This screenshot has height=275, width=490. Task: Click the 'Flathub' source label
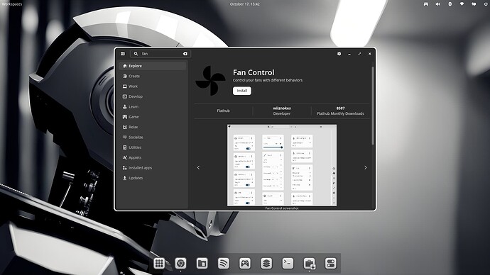click(223, 111)
